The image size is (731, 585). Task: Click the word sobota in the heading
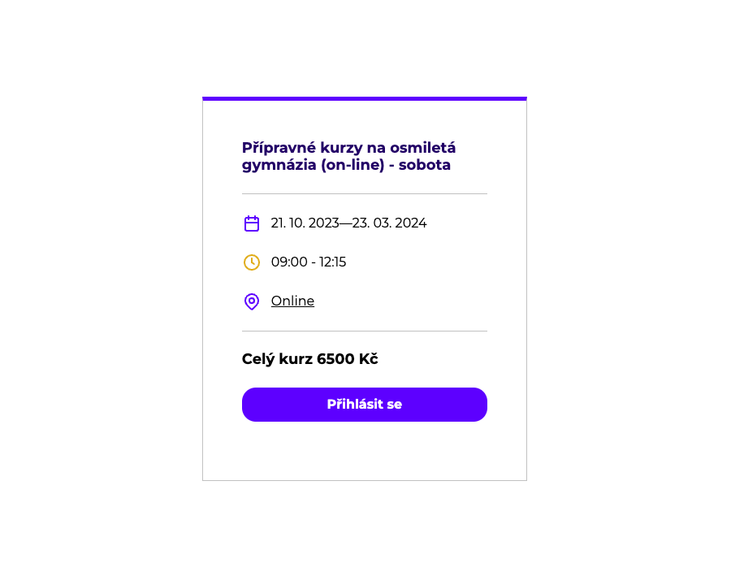coord(424,165)
